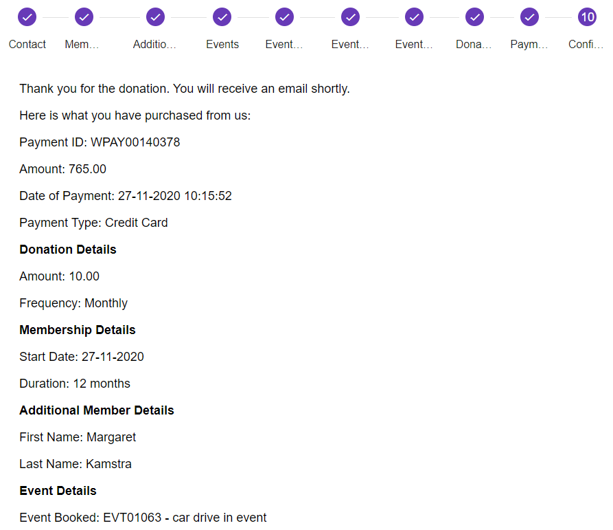Click the Events step checkmark icon
The width and height of the screenshot is (613, 530).
click(x=222, y=16)
